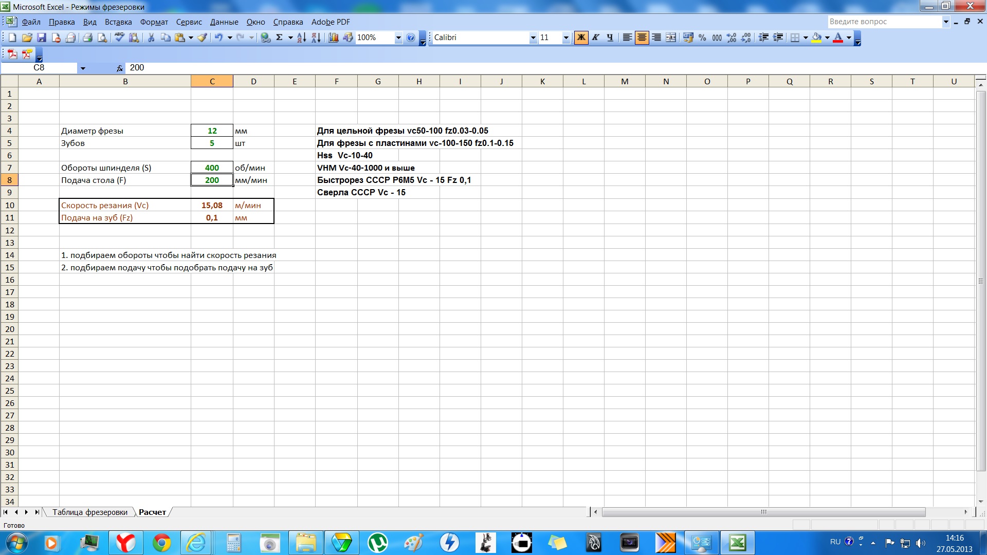Click the Save floppy disk icon
Screen dimensions: 987x555
[42, 38]
